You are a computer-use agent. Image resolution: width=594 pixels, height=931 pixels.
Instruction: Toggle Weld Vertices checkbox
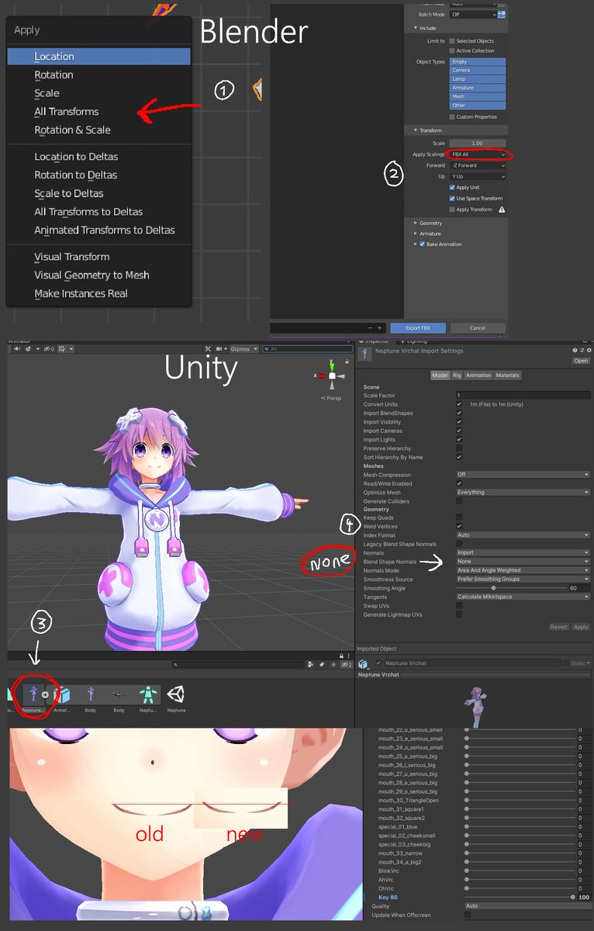click(x=459, y=526)
